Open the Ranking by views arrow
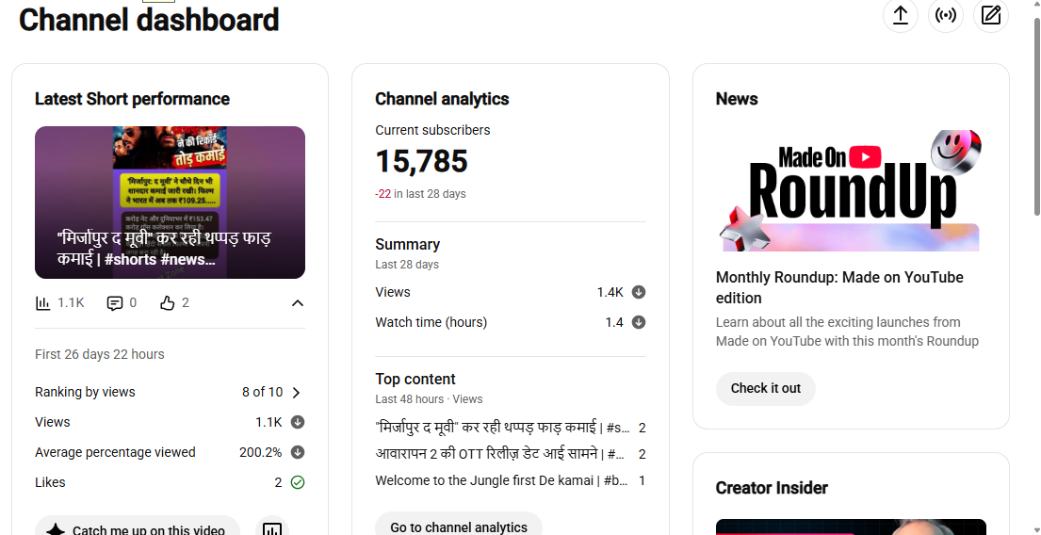Image resolution: width=1041 pixels, height=535 pixels. click(x=296, y=392)
